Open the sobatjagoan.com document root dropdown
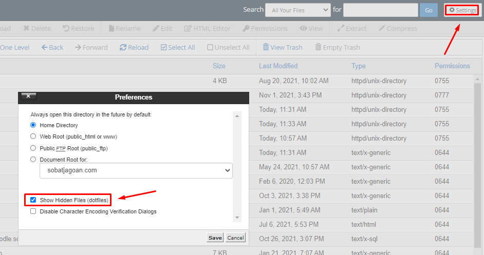The height and width of the screenshot is (255, 484). [136, 170]
